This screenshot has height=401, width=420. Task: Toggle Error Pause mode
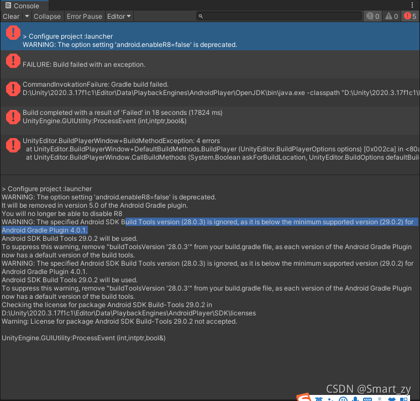[x=85, y=17]
